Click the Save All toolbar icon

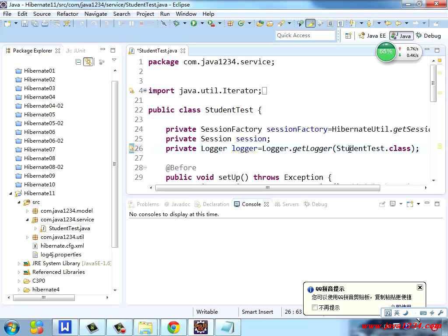point(35,24)
